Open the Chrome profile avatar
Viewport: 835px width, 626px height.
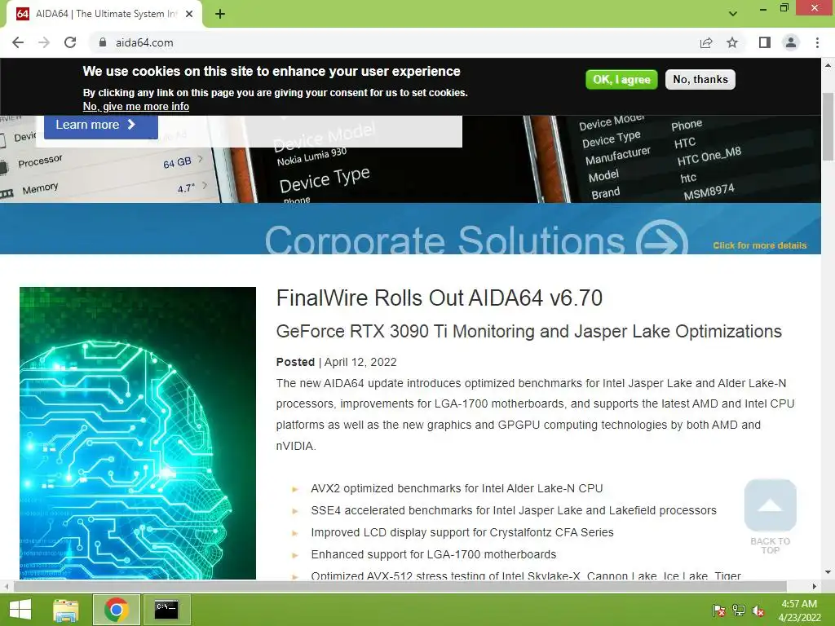[x=791, y=42]
